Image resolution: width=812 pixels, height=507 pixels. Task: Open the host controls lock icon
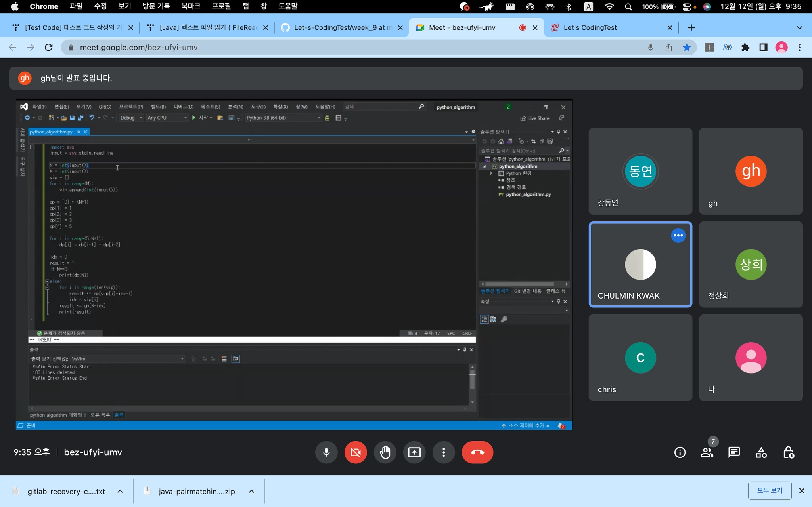click(x=788, y=452)
